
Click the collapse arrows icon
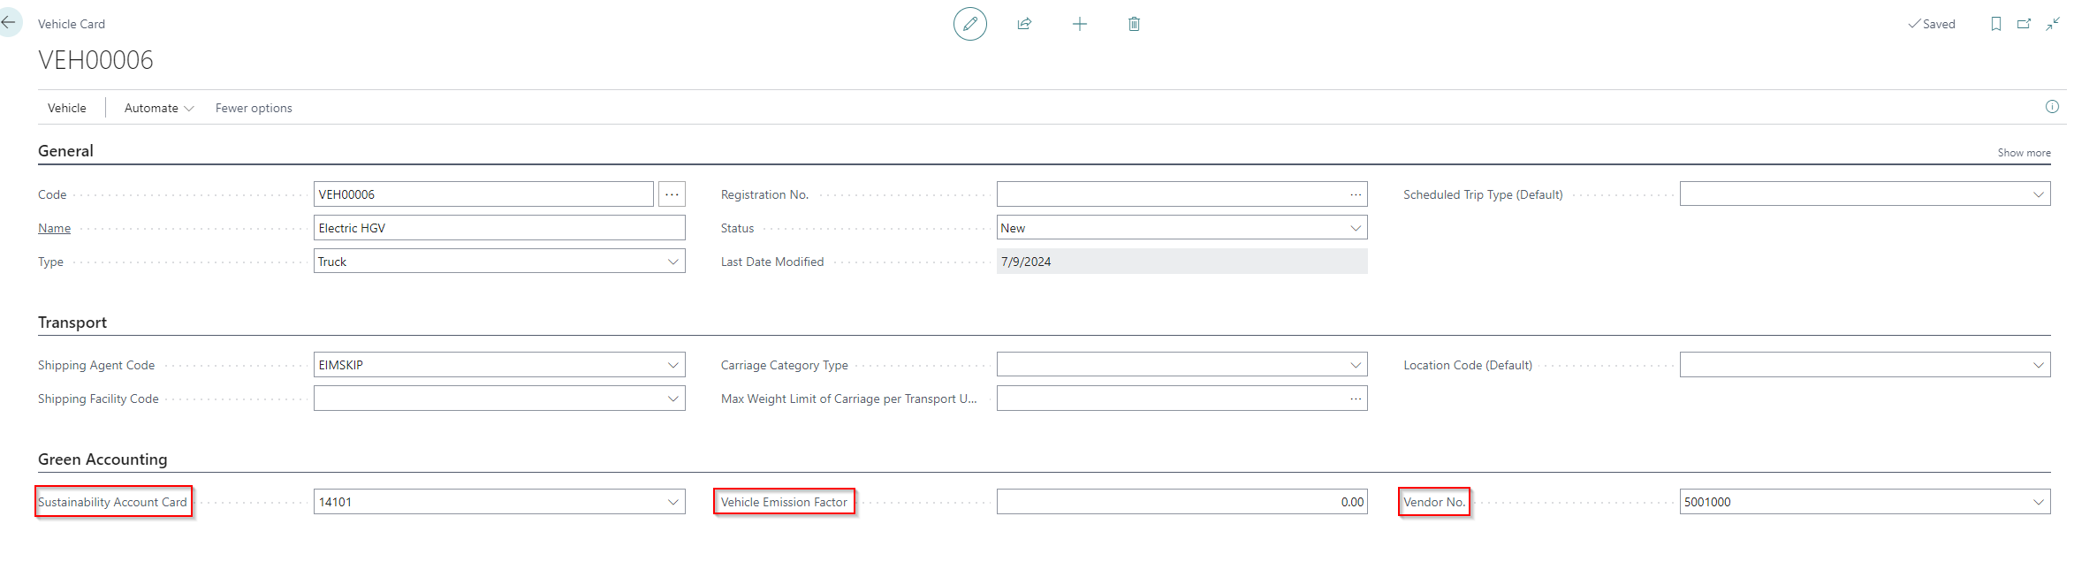2052,24
